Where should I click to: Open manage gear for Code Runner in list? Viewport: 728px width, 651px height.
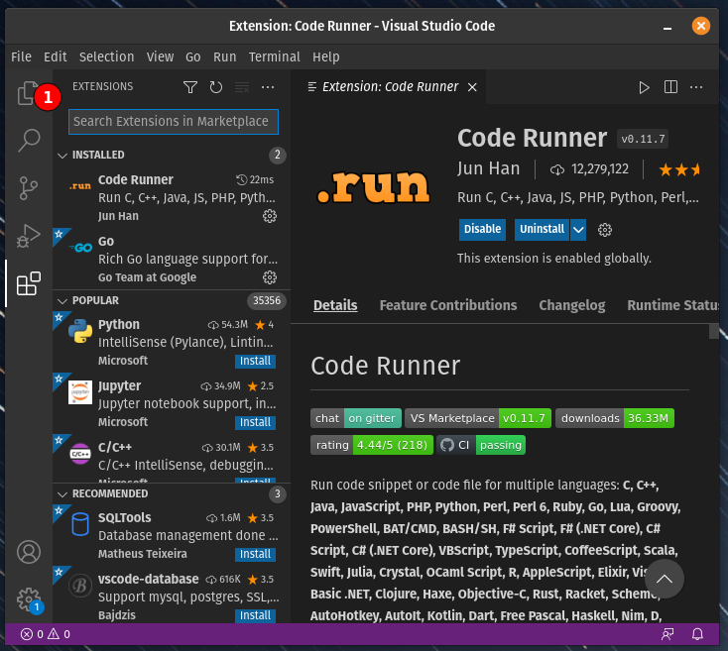click(270, 216)
